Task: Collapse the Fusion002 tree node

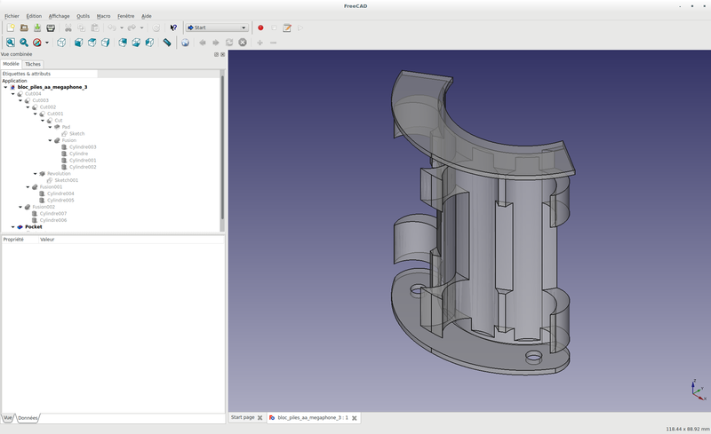Action: pyautogui.click(x=20, y=207)
